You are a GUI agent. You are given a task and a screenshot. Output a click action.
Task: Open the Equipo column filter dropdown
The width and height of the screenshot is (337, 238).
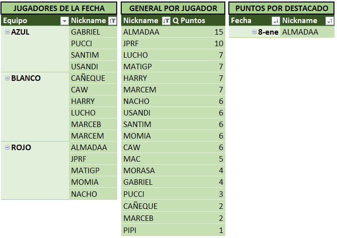point(64,21)
